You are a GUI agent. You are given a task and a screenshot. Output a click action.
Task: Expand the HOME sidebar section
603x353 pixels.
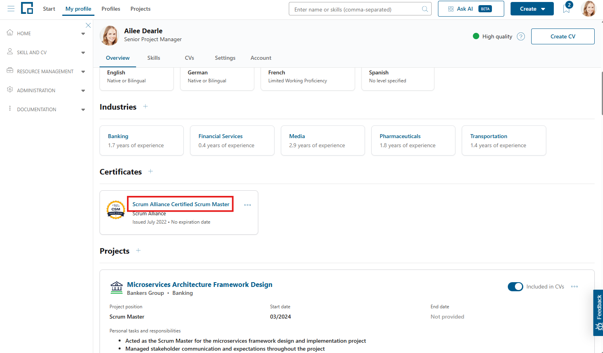83,34
